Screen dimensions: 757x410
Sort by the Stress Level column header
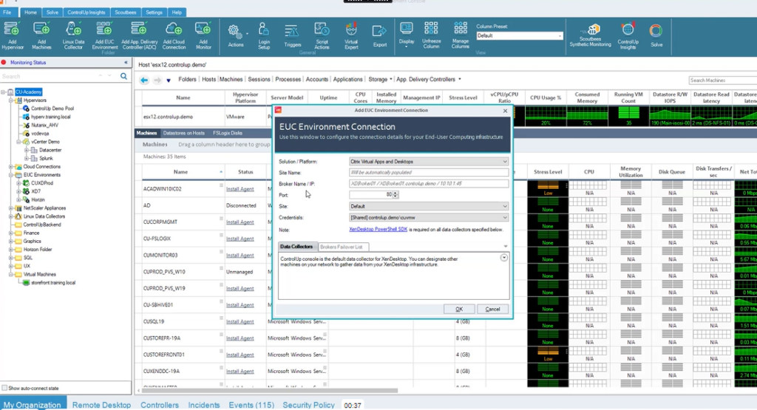pos(548,171)
